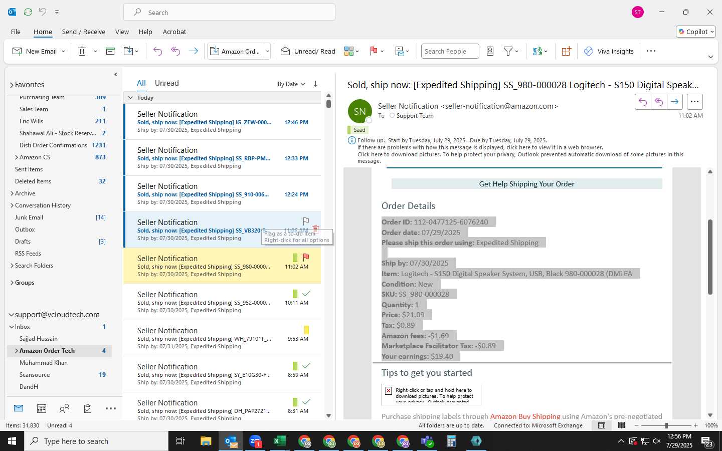Click green category swatch on the 11:02 AM message

(x=295, y=258)
